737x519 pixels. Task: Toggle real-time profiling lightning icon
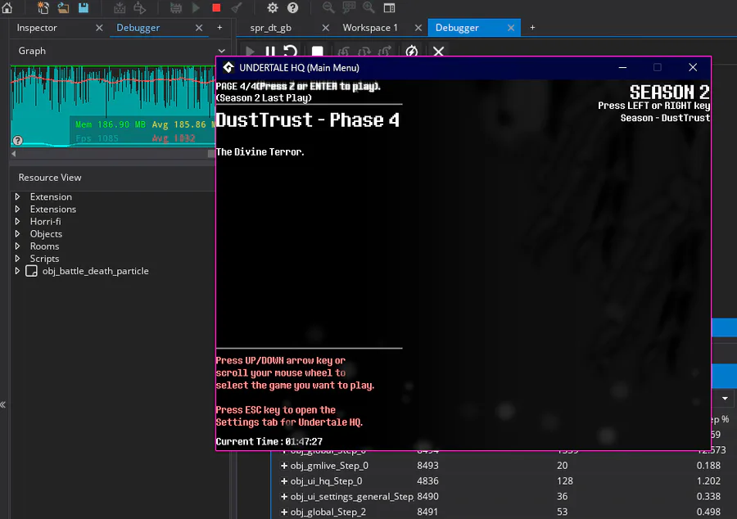pos(412,51)
